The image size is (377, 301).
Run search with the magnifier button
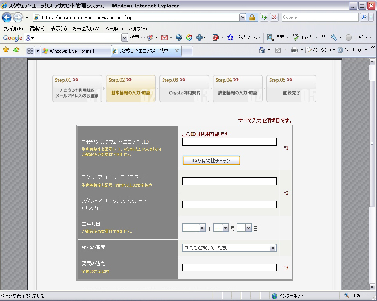pos(364,17)
